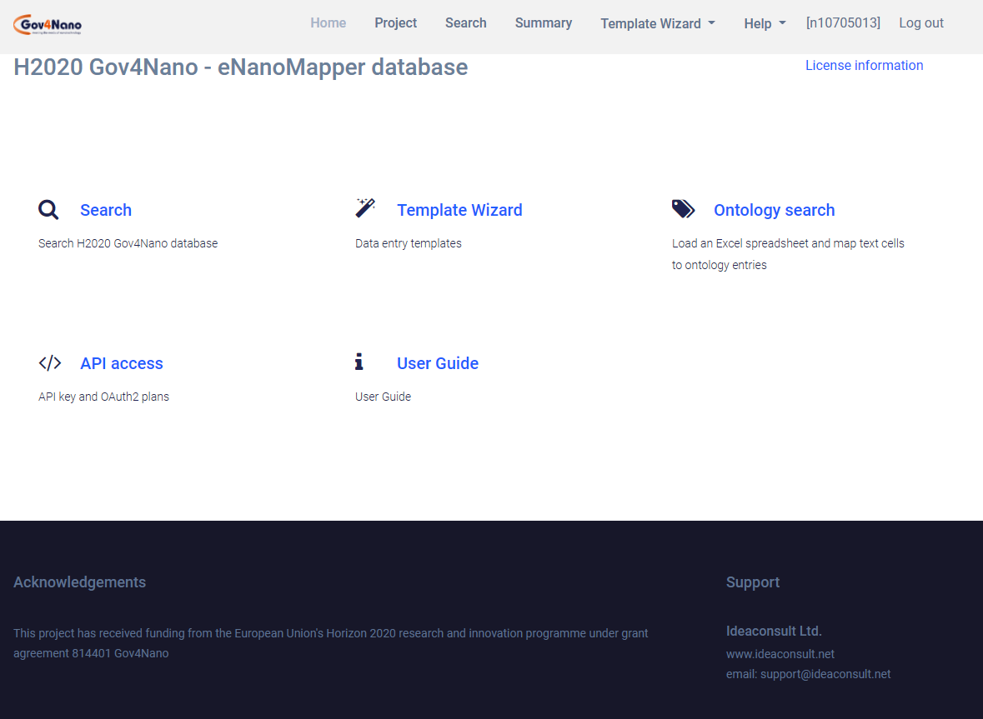
Task: Open the Summary nav item
Action: tap(543, 23)
